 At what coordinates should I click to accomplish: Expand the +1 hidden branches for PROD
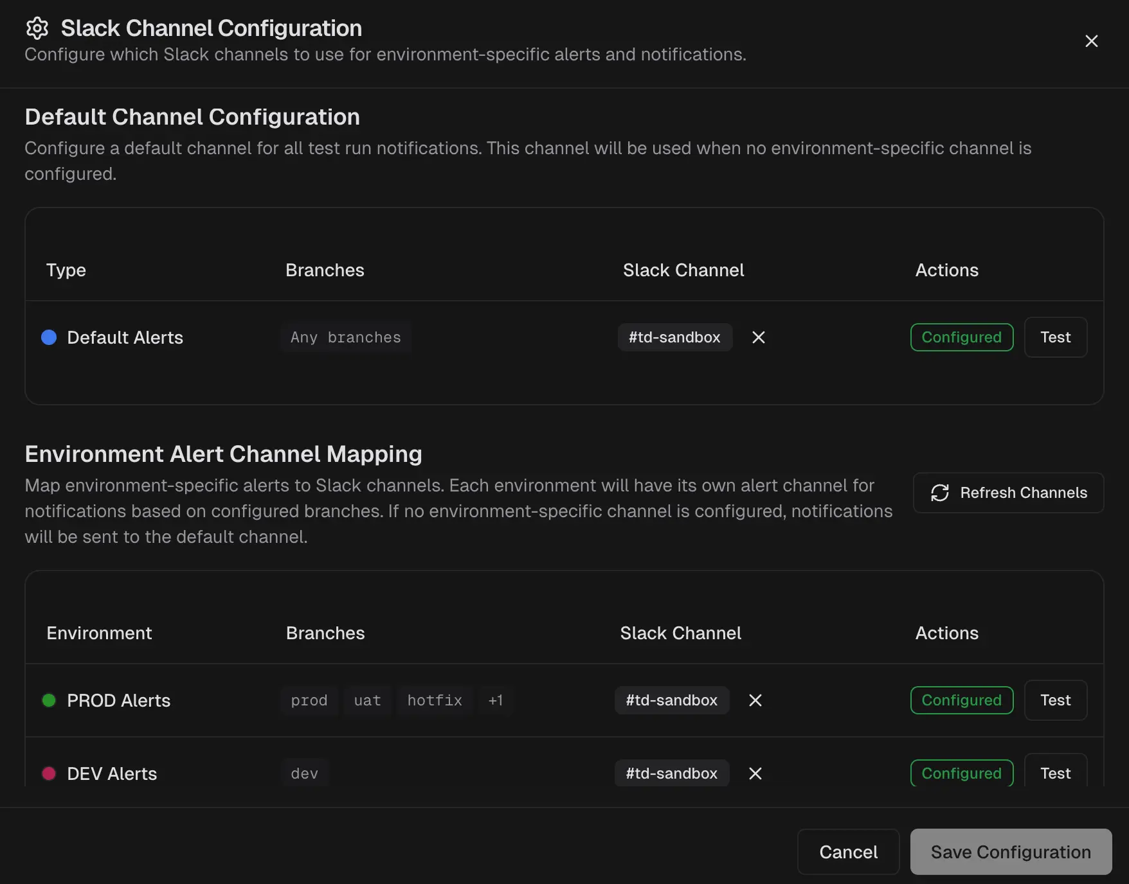pyautogui.click(x=495, y=700)
